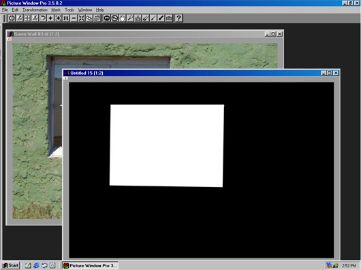Click the first quick launch icon after Start

click(29, 265)
